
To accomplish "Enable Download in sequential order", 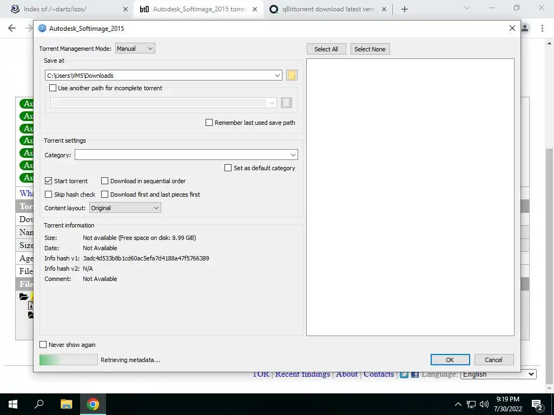I will [x=104, y=181].
